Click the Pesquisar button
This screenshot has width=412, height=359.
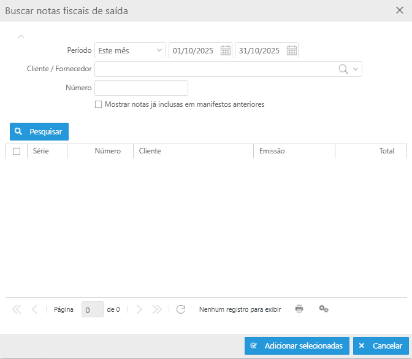point(39,131)
